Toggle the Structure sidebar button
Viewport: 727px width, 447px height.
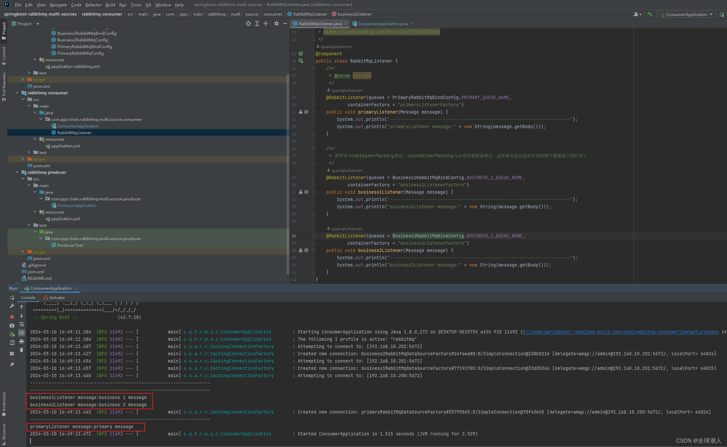tap(4, 434)
